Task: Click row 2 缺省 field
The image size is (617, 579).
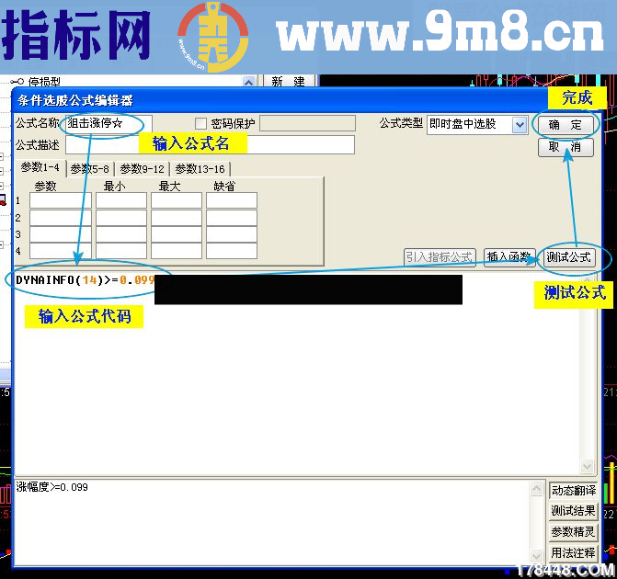Action: [x=232, y=218]
